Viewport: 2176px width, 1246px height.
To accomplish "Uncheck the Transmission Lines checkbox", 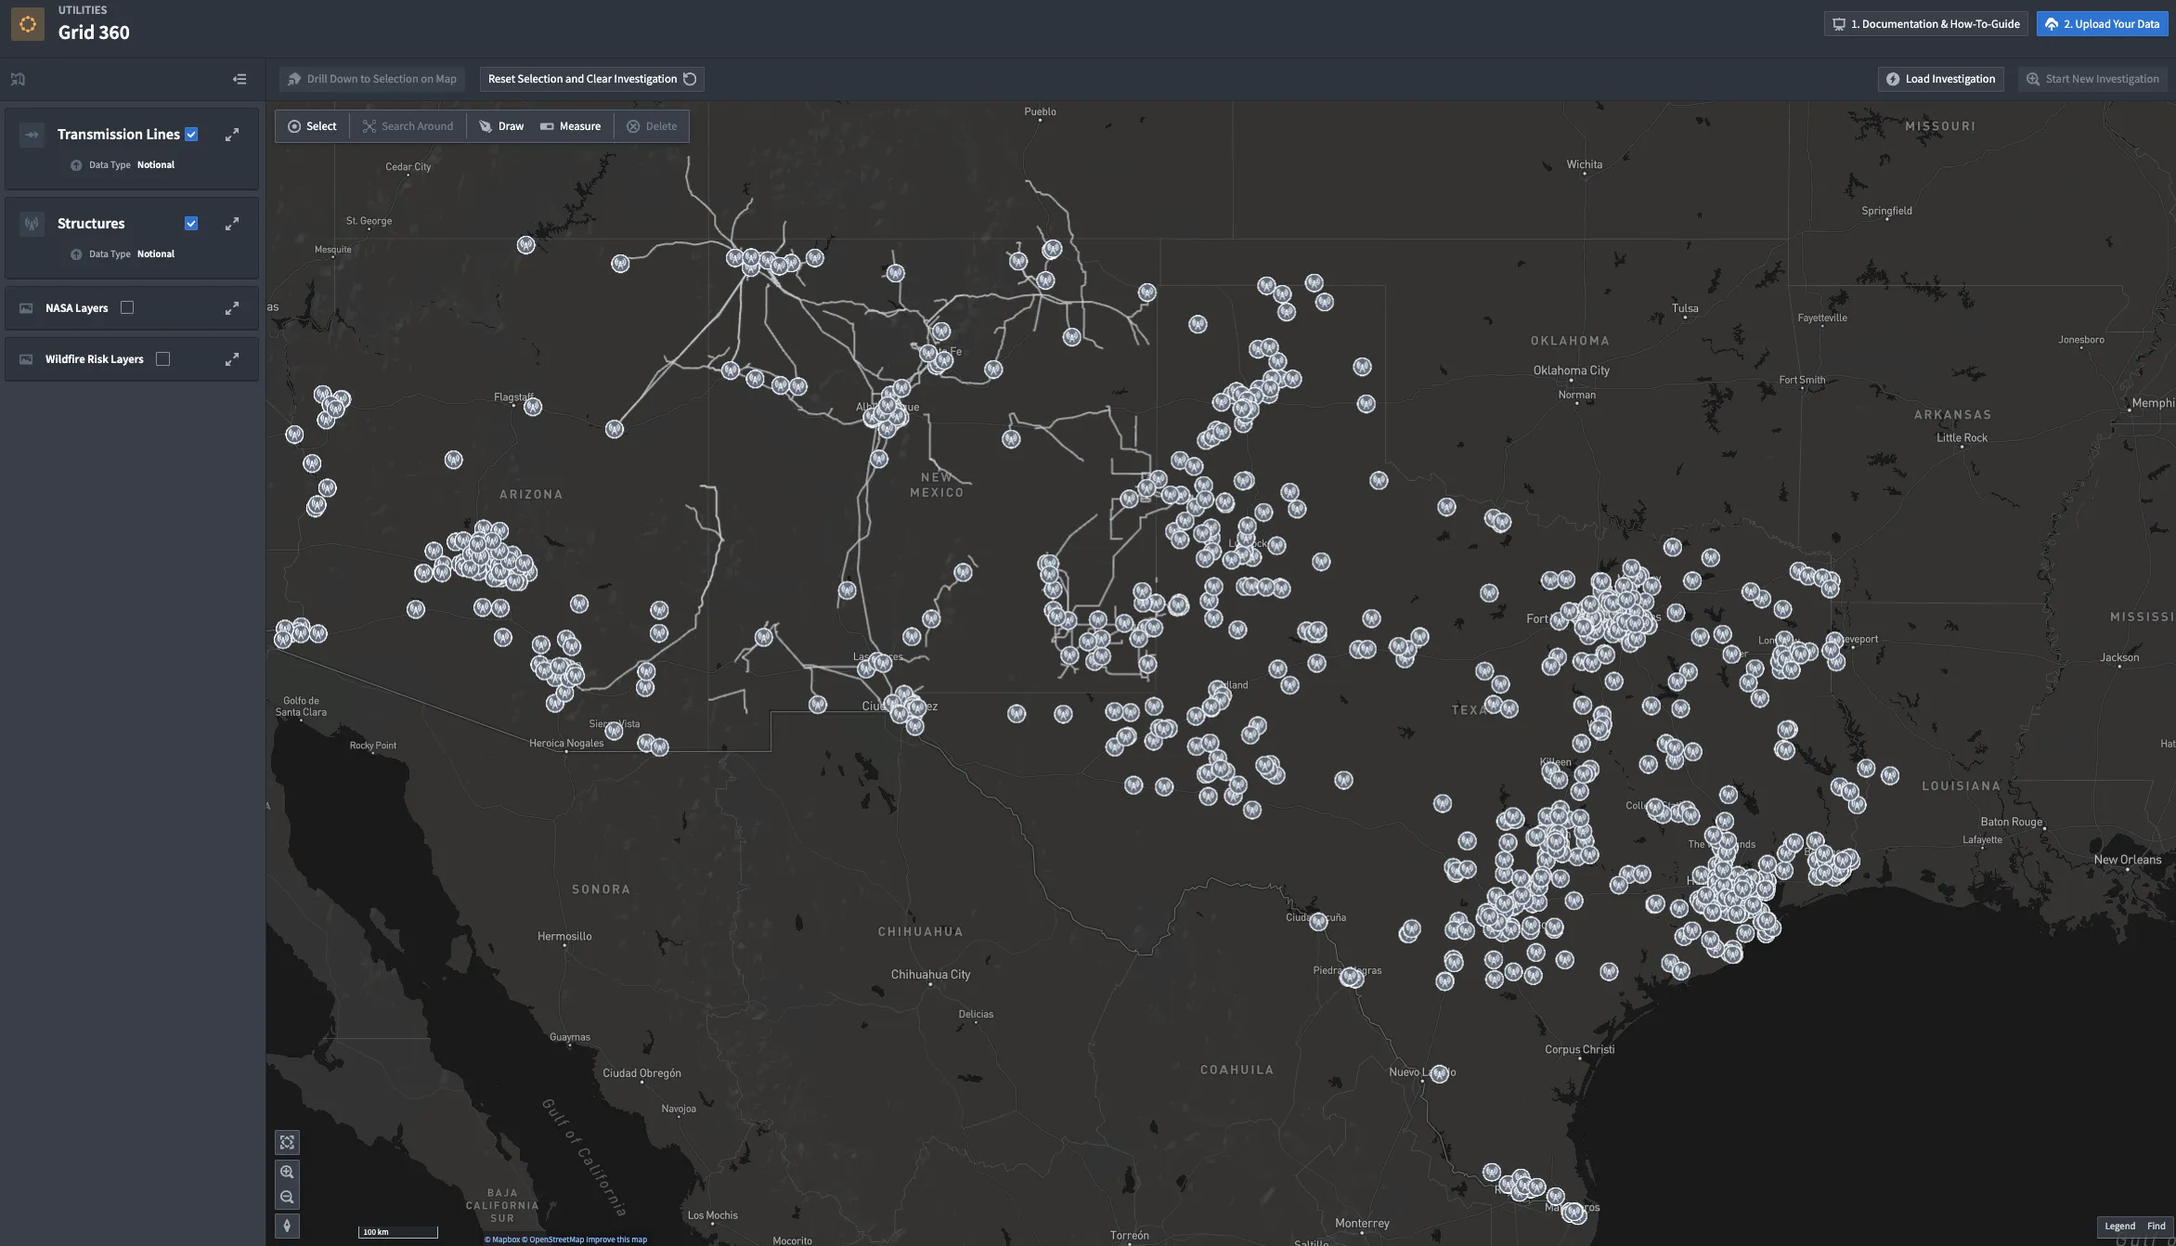I will coord(191,135).
